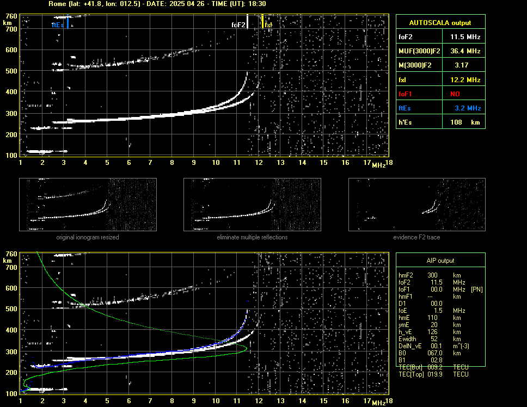Select the red foF1 value NO
The height and width of the screenshot is (407, 527).
pos(455,94)
